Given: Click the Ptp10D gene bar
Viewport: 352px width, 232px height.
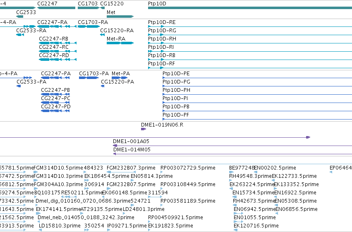Looking at the screenshot, I should tap(250, 8).
